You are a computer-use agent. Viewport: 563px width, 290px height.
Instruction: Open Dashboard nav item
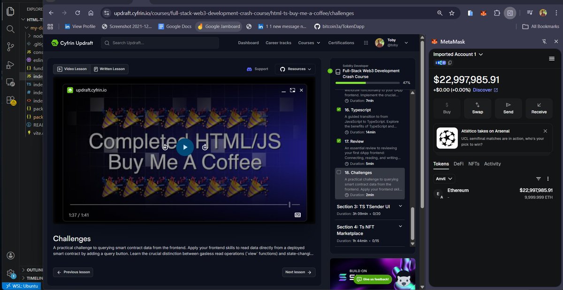click(x=248, y=43)
